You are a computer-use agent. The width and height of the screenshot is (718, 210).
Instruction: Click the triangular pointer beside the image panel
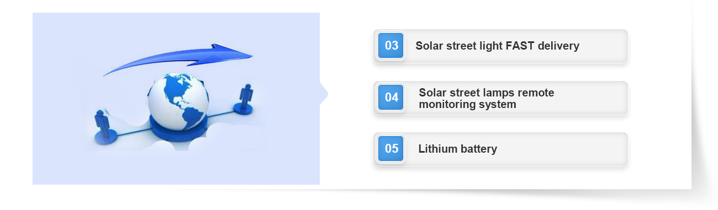[x=324, y=95]
